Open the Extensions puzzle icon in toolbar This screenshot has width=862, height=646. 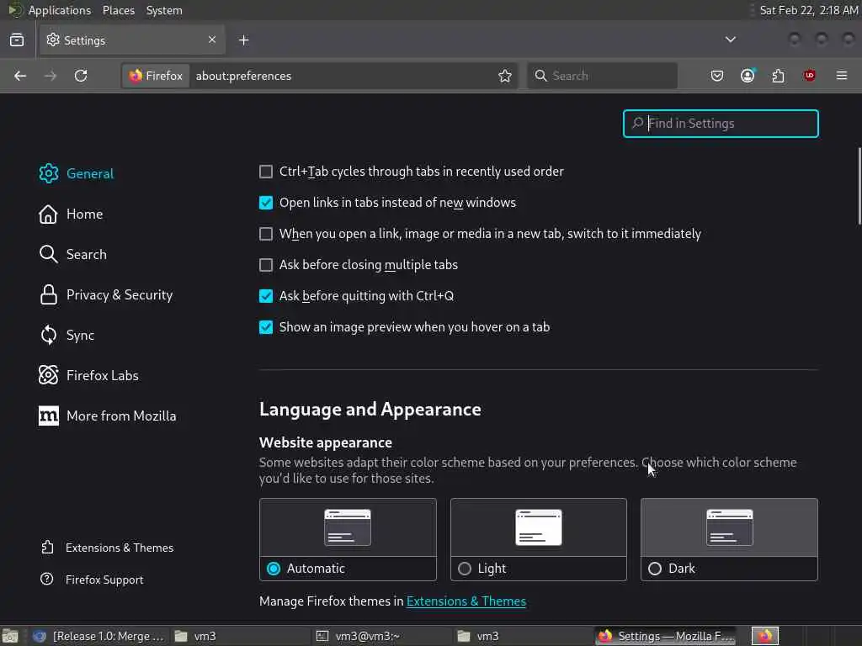coord(779,76)
